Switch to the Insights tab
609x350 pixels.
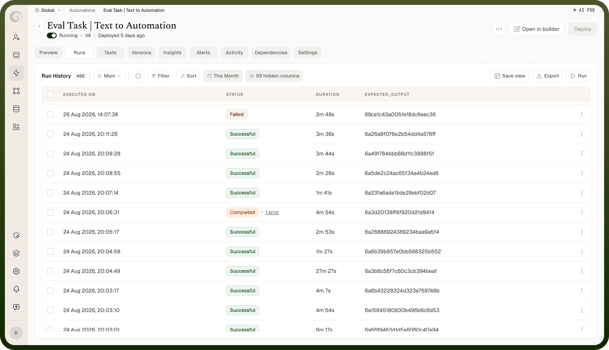click(172, 53)
